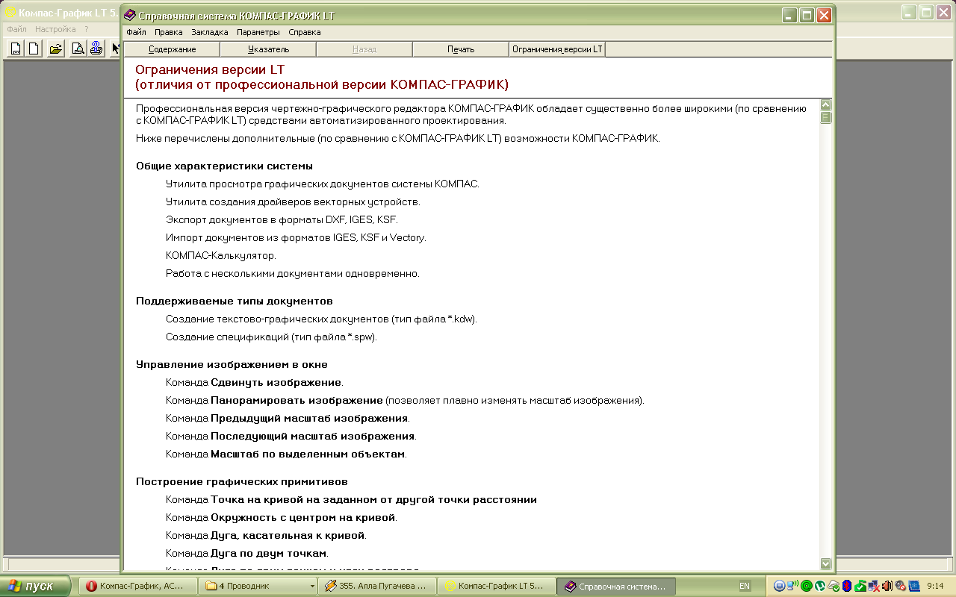Click 'Масштаб по выделенным объектам' command text
The height and width of the screenshot is (597, 956).
[308, 454]
